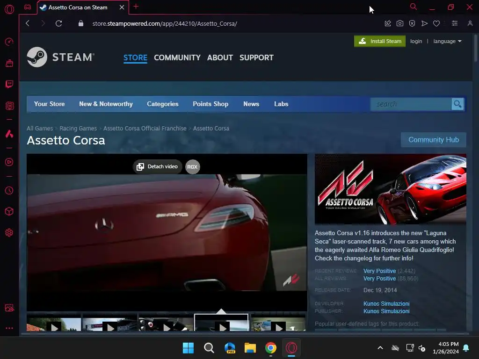Add page to bookmarks heart icon
Viewport: 479px width, 359px height.
coord(436,23)
